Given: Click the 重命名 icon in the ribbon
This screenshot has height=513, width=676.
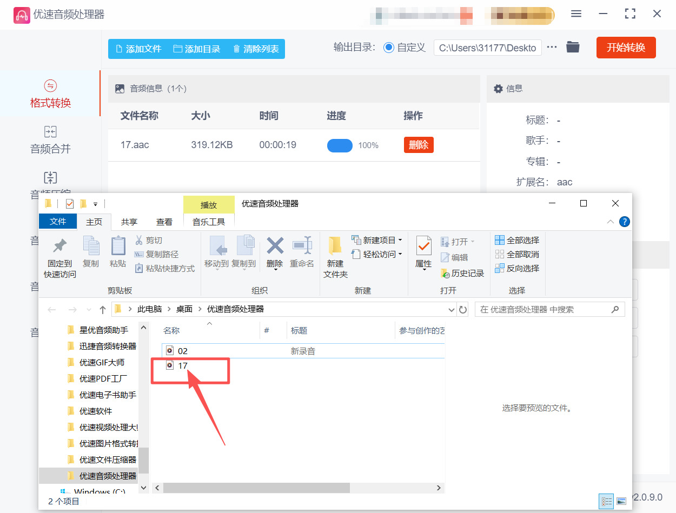Looking at the screenshot, I should 302,253.
